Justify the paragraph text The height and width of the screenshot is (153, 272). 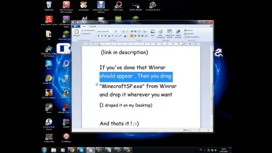[142, 36]
